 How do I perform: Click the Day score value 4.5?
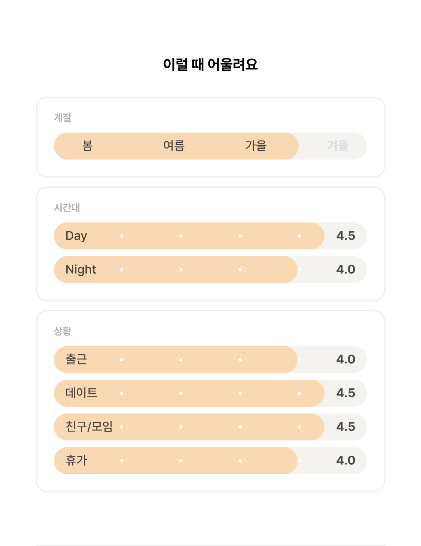tap(346, 236)
